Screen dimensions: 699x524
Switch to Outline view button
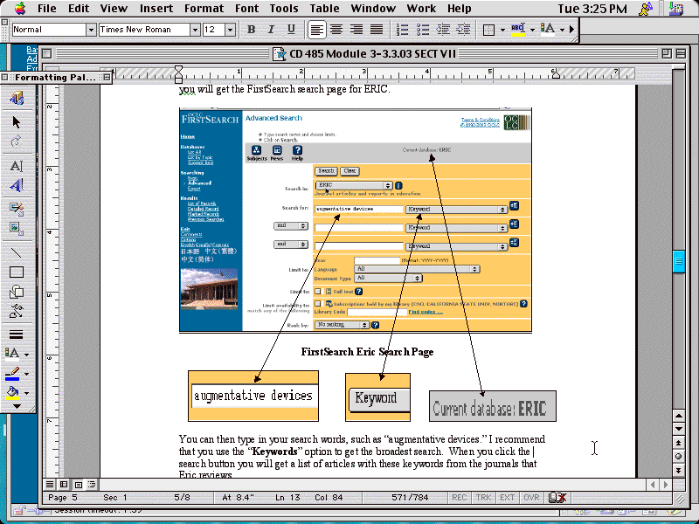(92, 484)
